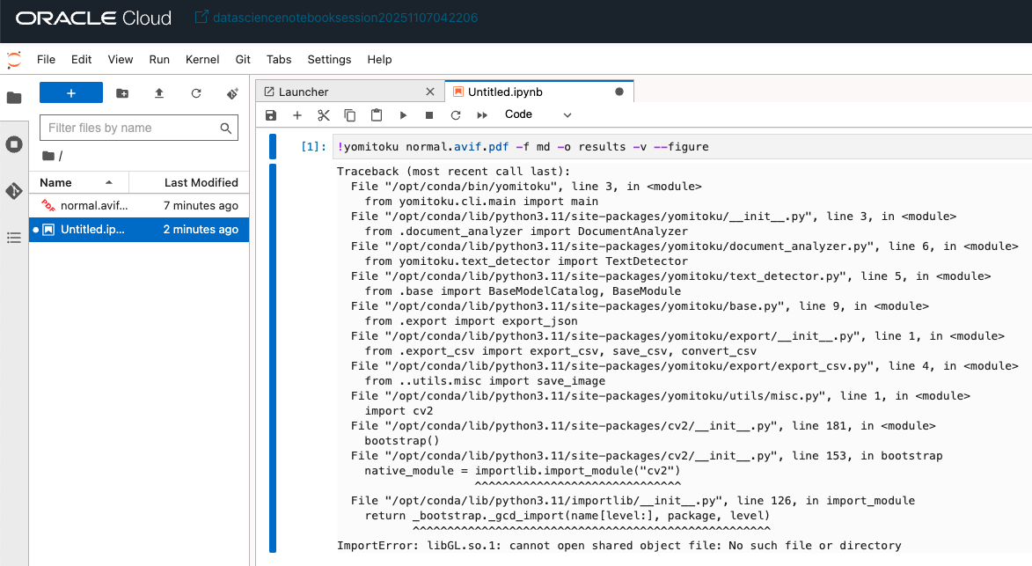The width and height of the screenshot is (1032, 566).
Task: Open the File menu
Action: pyautogui.click(x=46, y=59)
